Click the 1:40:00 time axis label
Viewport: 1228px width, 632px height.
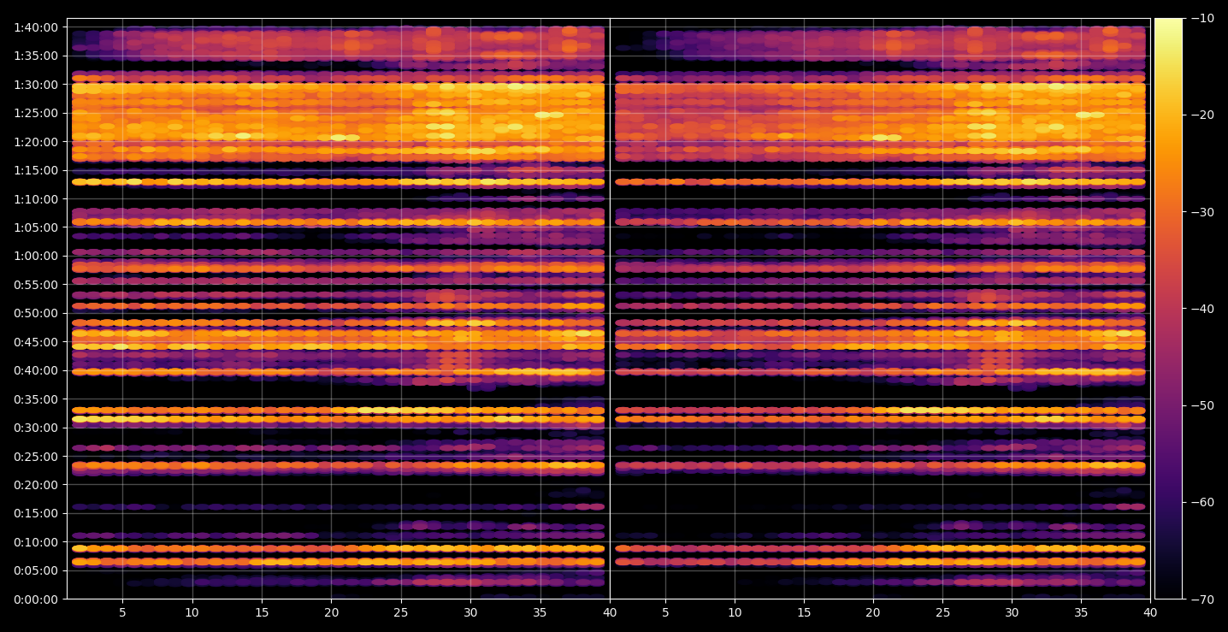36,27
